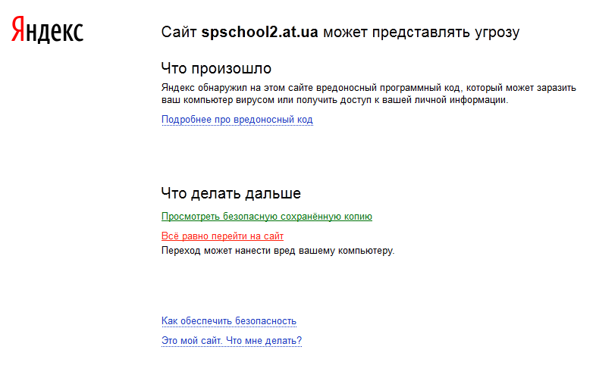Click the Яндекс logo
The height and width of the screenshot is (378, 596).
coord(47,30)
